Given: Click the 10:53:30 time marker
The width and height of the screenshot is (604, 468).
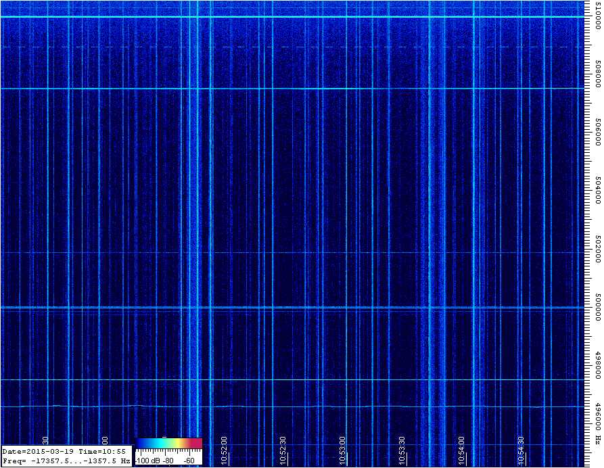Looking at the screenshot, I should coord(402,451).
